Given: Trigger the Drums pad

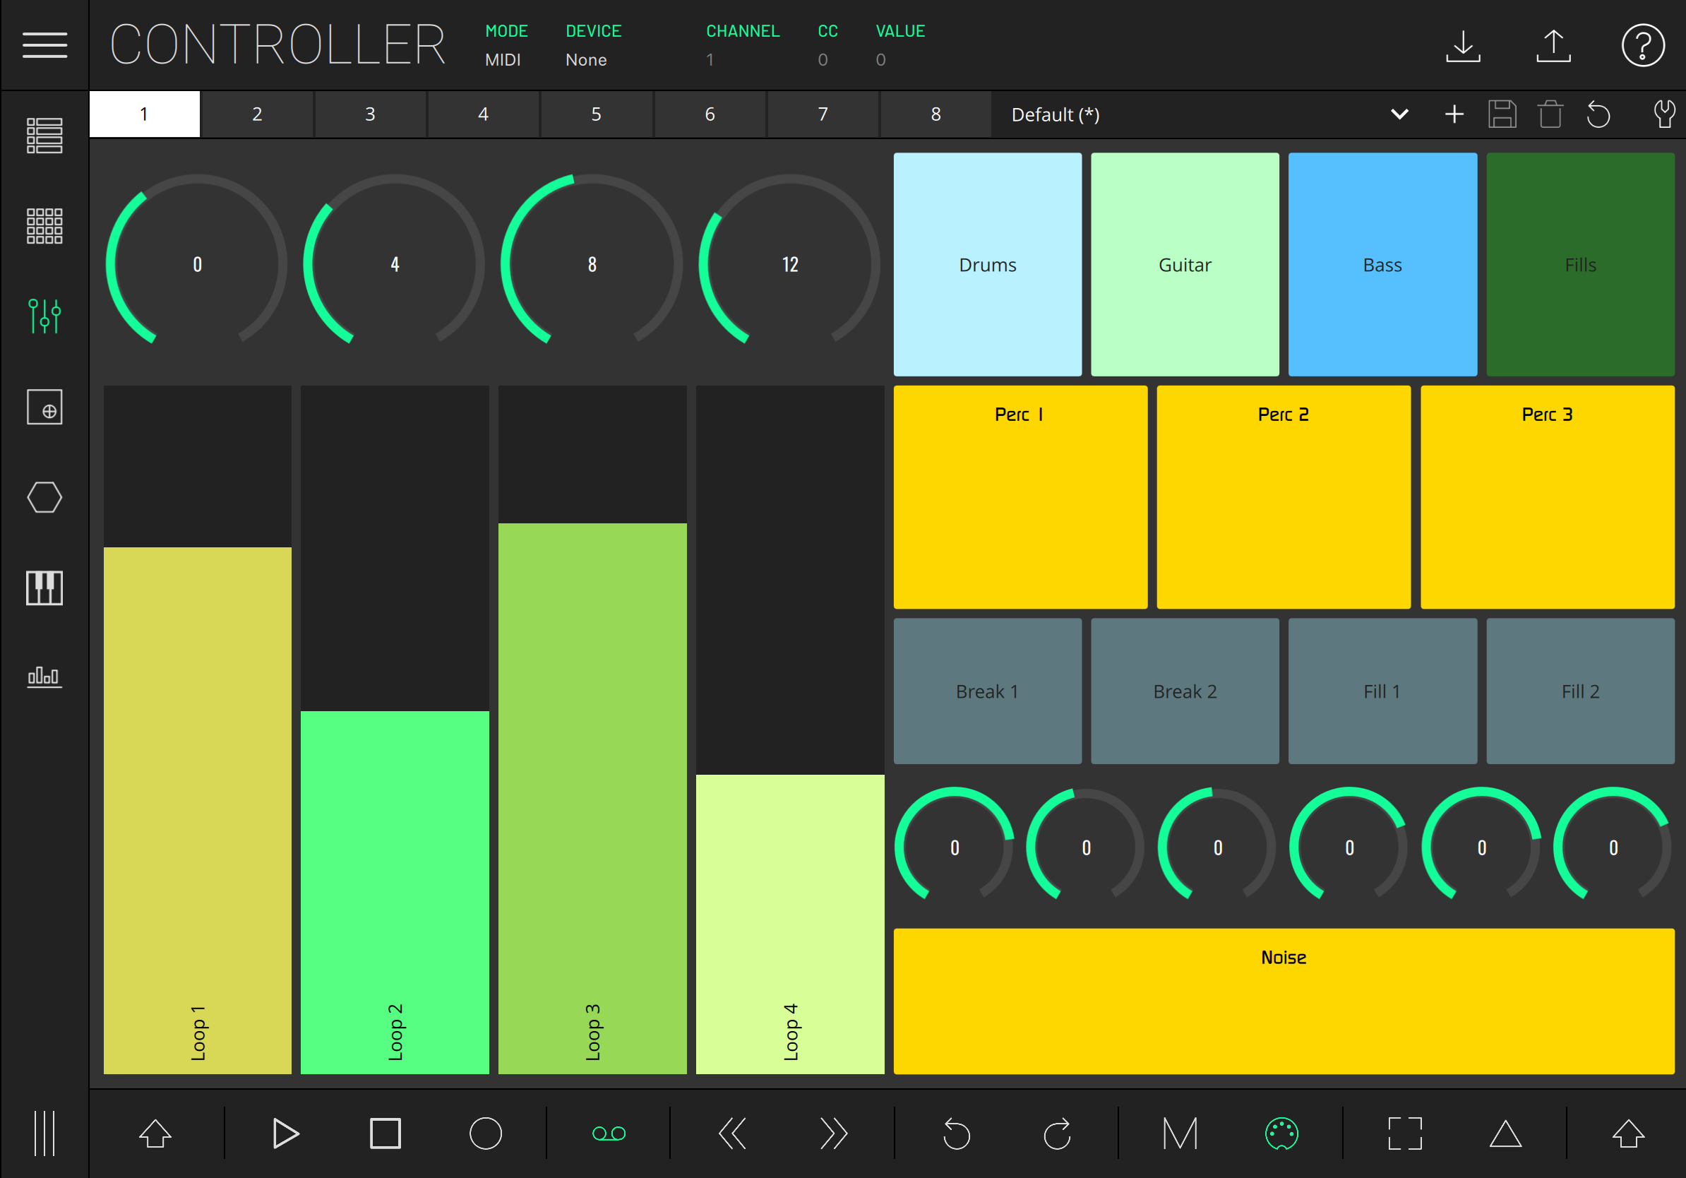Looking at the screenshot, I should (x=987, y=264).
